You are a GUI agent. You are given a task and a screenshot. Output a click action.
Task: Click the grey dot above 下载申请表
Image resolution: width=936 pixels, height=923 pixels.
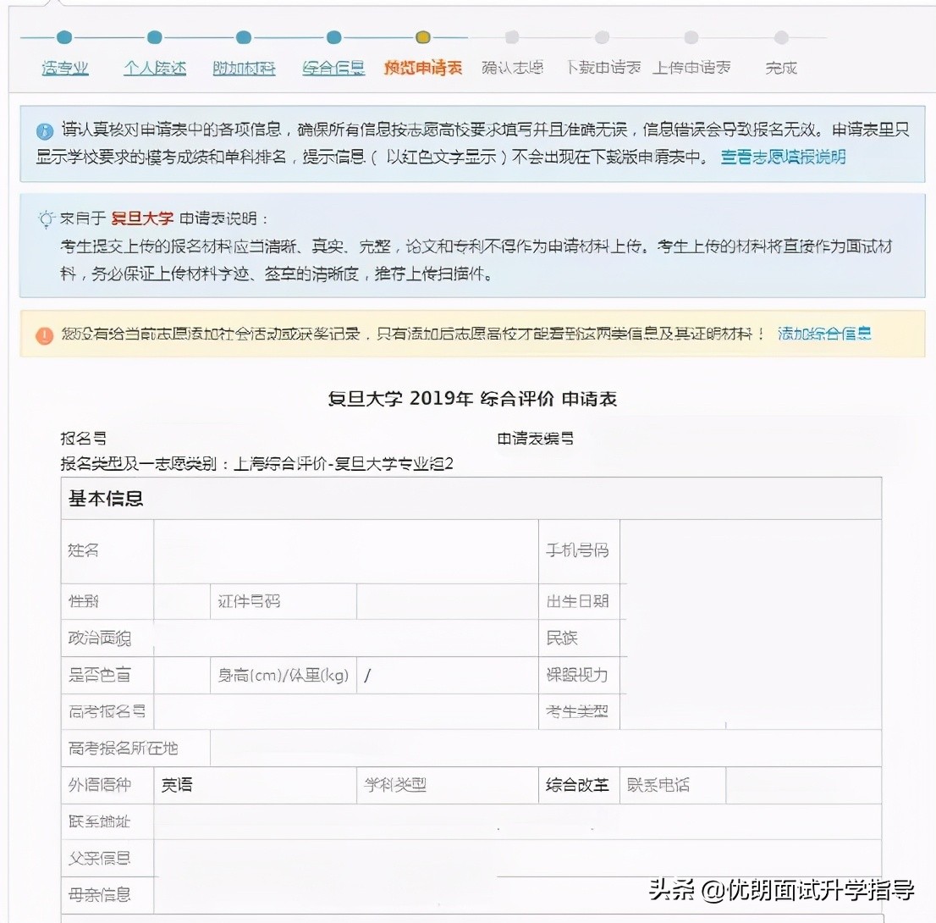click(603, 37)
